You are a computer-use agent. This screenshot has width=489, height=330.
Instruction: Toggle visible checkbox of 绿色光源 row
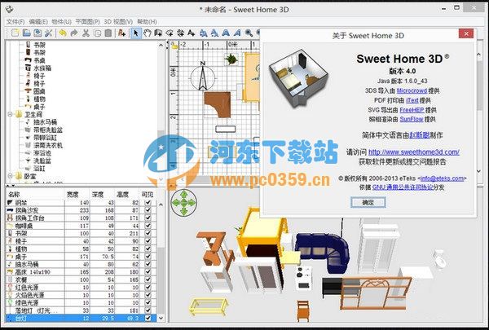[x=148, y=302]
